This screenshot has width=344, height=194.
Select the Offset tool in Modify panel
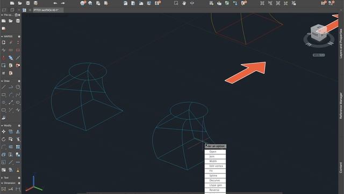click(x=11, y=147)
